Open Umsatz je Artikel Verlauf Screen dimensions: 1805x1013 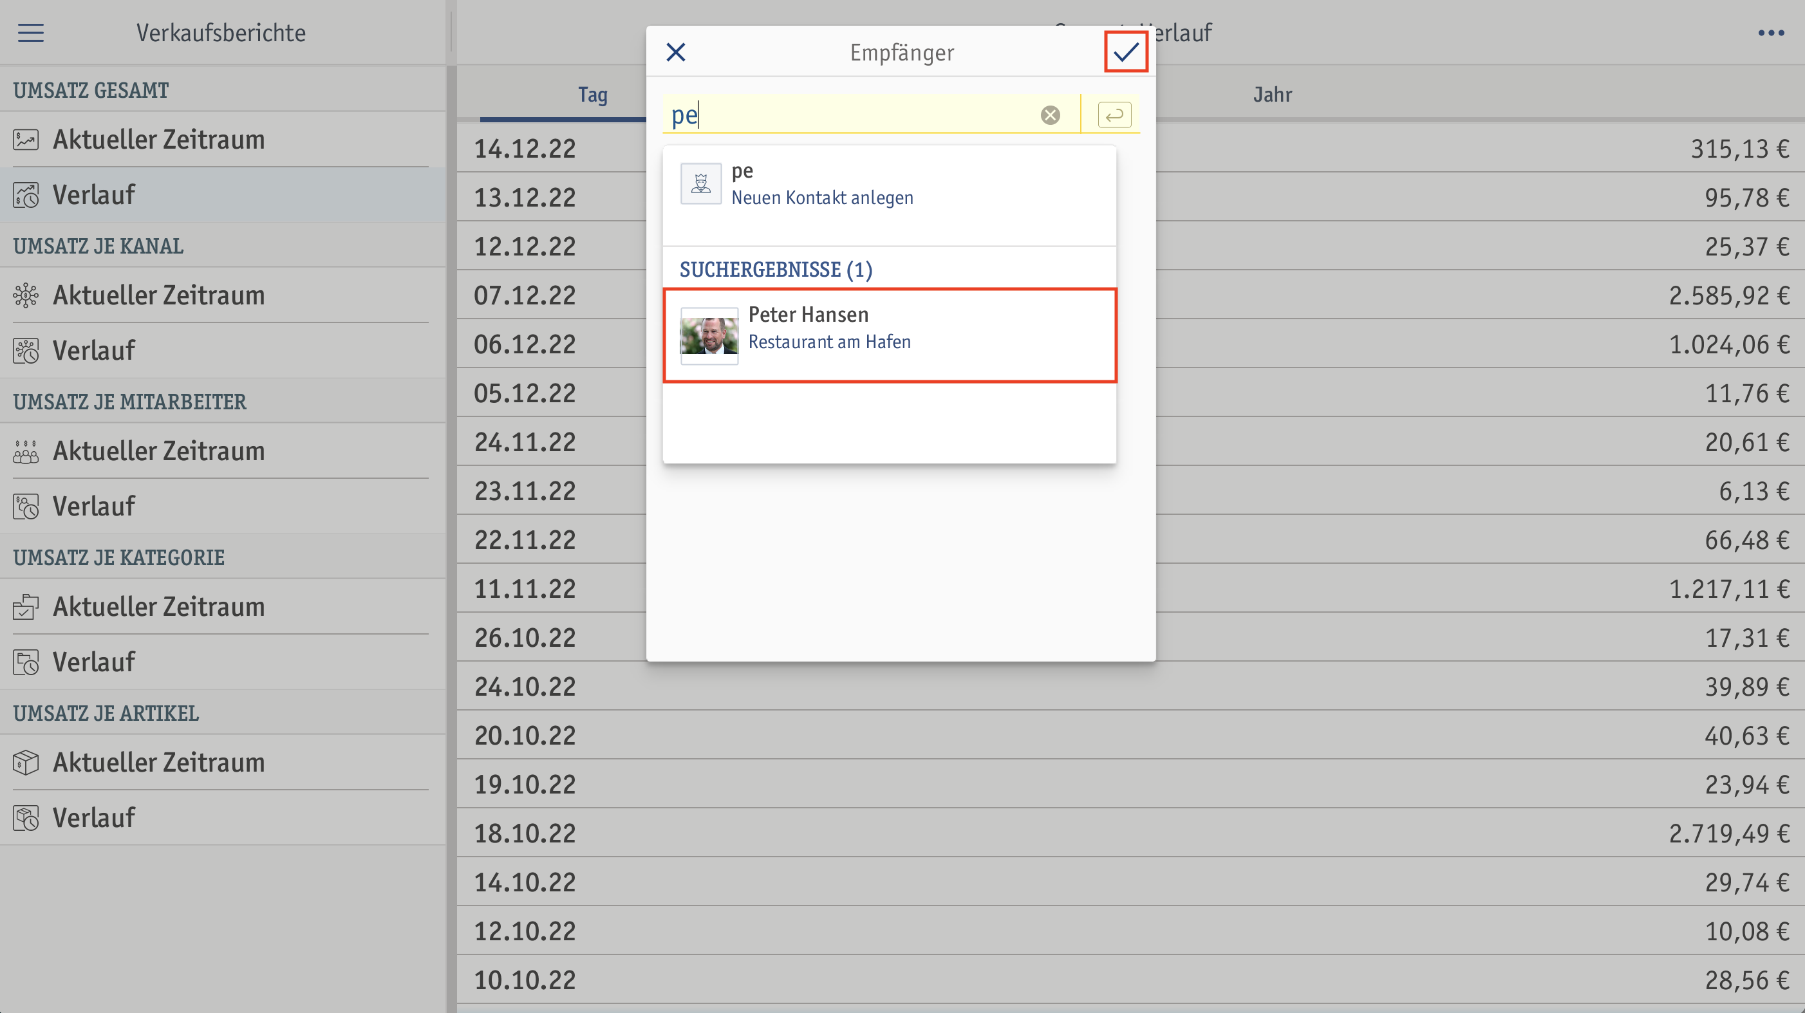(222, 817)
